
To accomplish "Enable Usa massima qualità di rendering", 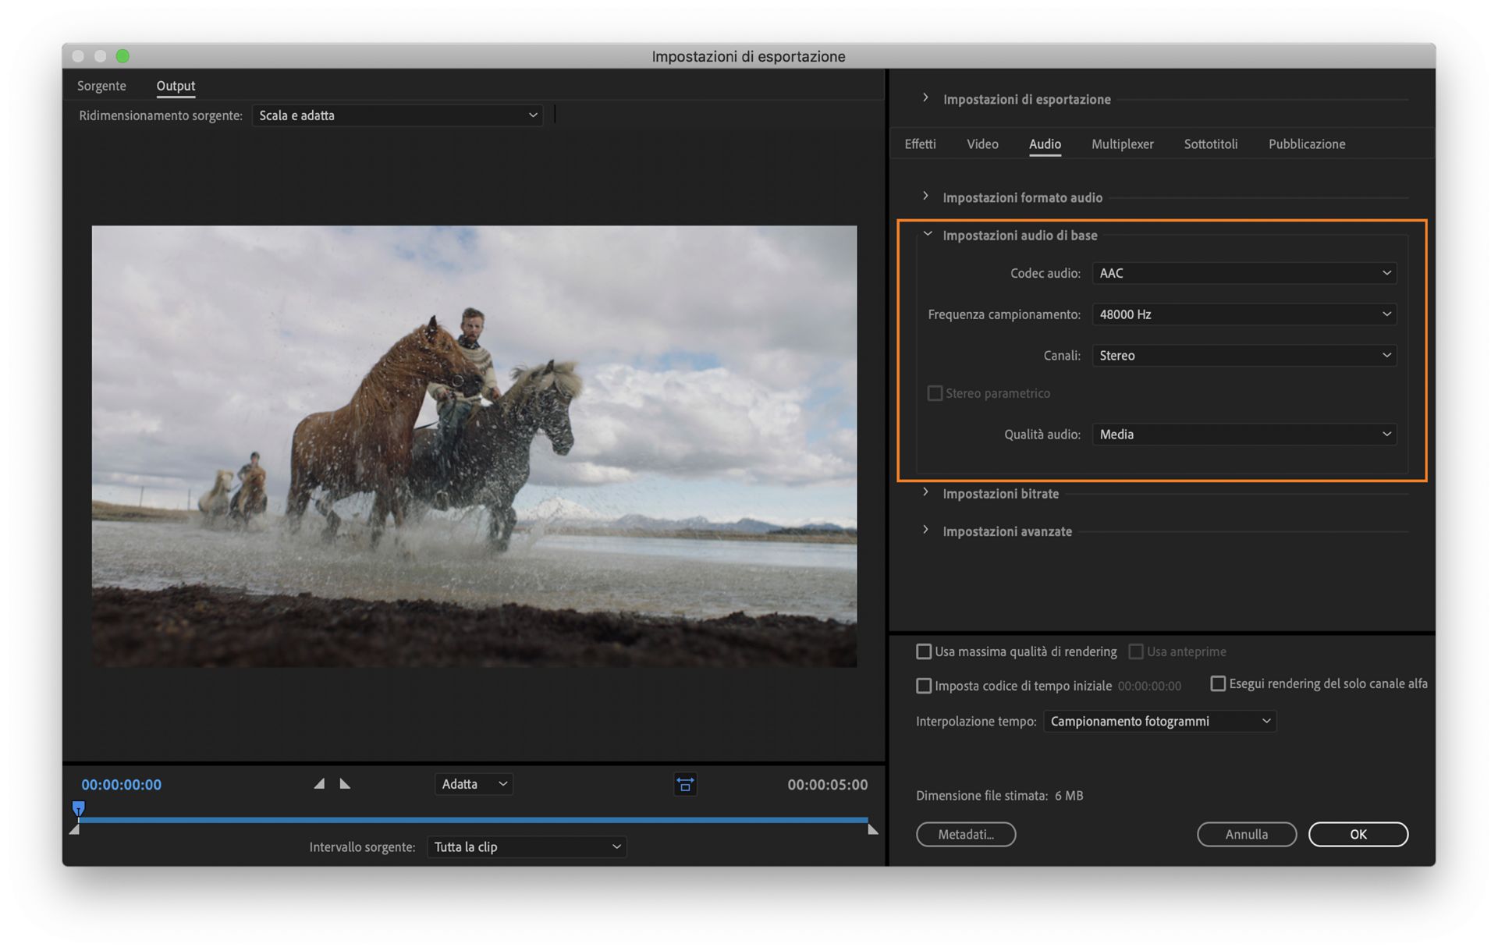I will coord(924,651).
